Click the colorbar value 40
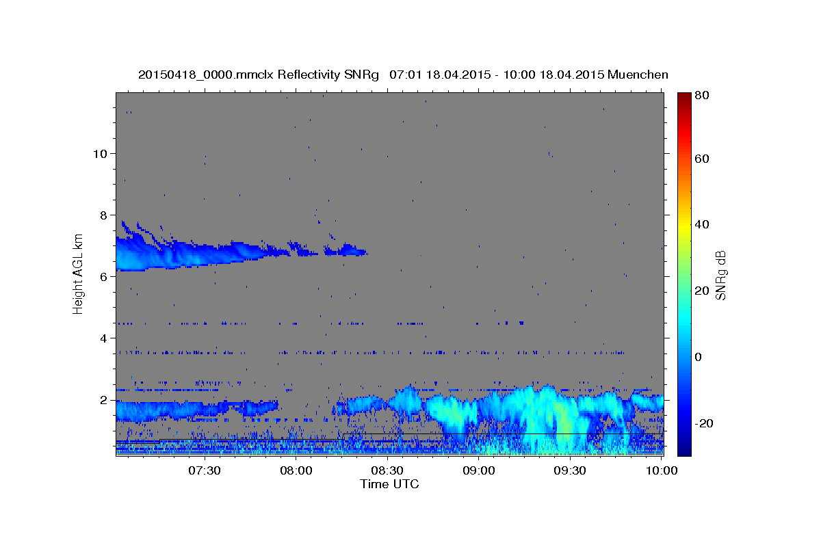 [x=701, y=224]
